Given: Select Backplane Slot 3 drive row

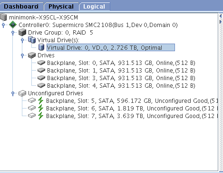Looking at the screenshot, I should click(x=121, y=78).
